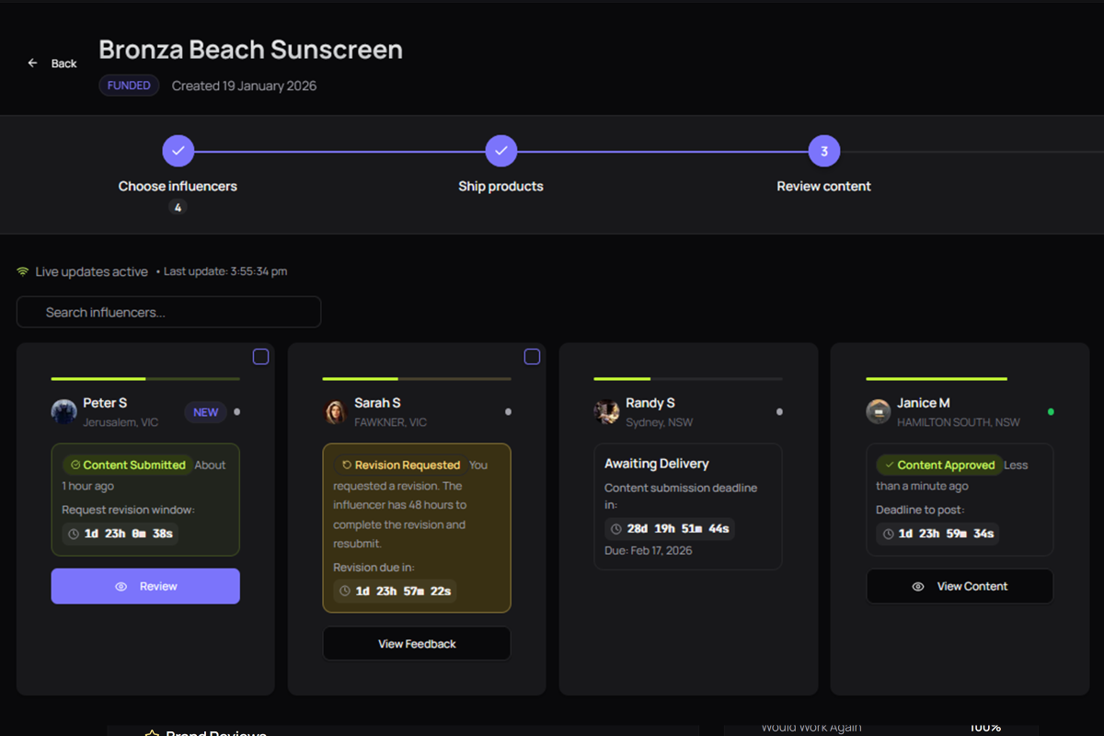Viewport: 1104px width, 736px height.
Task: View Janice M's approved content
Action: tap(960, 586)
